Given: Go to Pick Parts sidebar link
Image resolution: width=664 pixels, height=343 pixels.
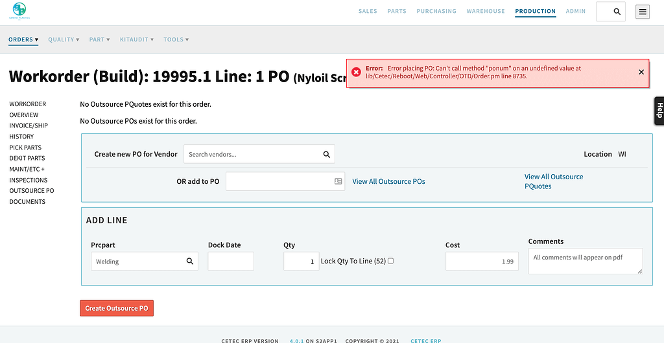Looking at the screenshot, I should click(25, 148).
